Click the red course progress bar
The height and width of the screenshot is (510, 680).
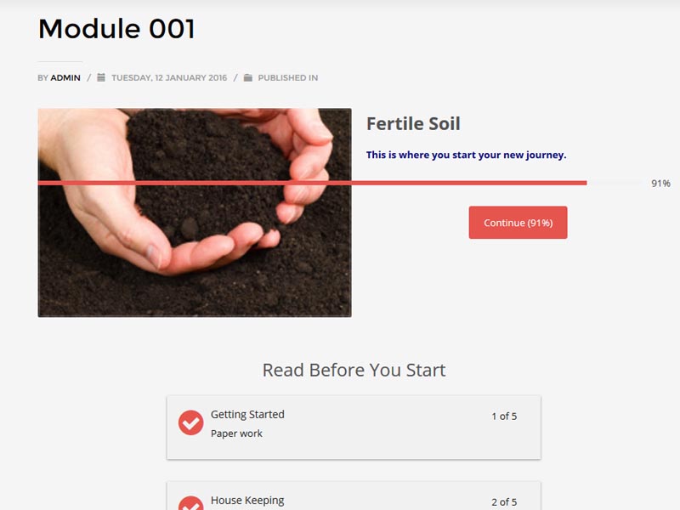[312, 183]
